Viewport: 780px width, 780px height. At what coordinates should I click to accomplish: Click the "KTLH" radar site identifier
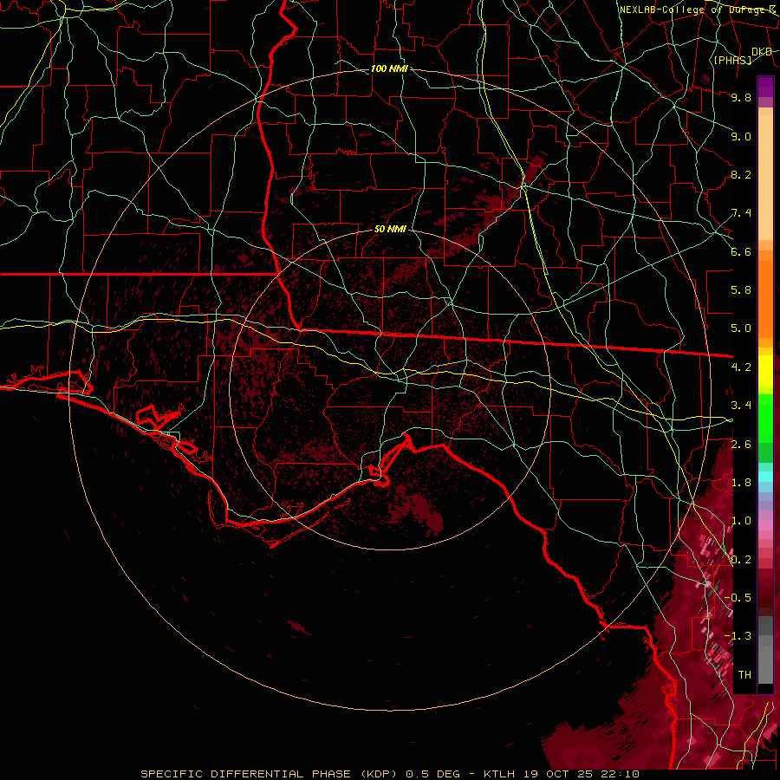(499, 774)
